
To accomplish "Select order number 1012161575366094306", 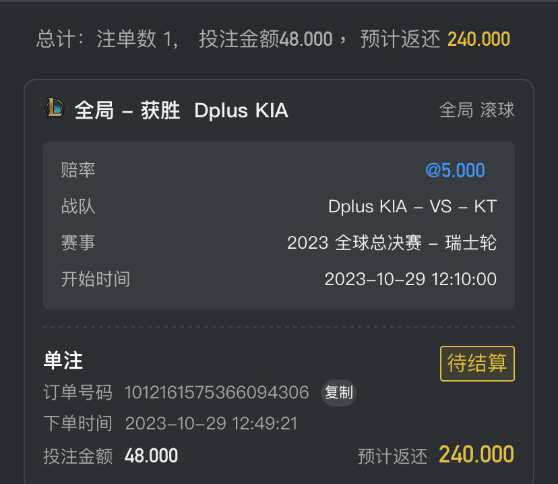I will 217,392.
